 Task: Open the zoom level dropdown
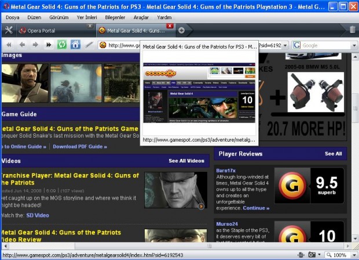click(x=354, y=255)
